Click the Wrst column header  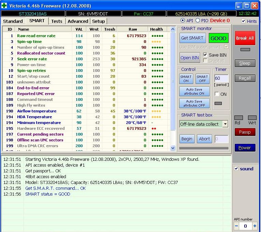point(94,29)
